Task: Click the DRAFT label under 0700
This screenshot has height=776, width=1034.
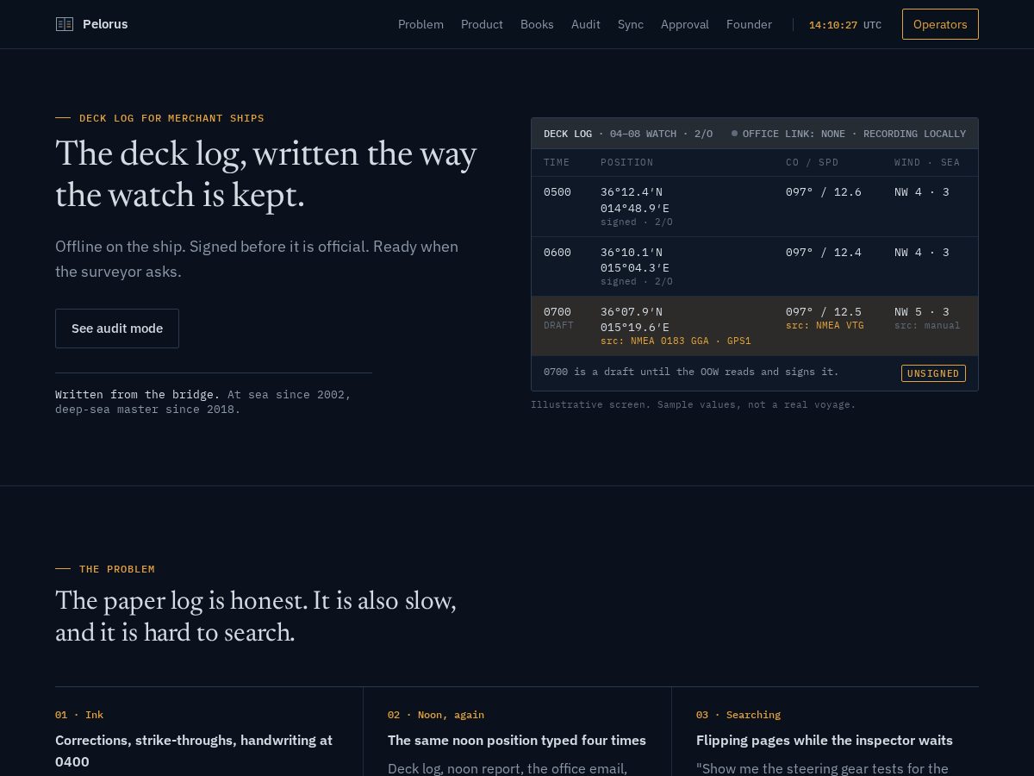Action: 558,325
